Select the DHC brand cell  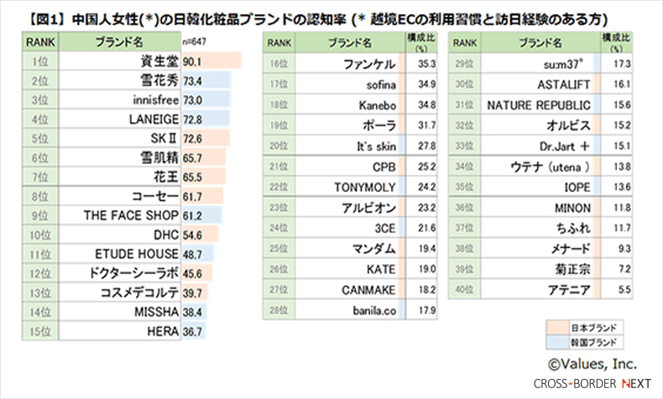(x=120, y=235)
